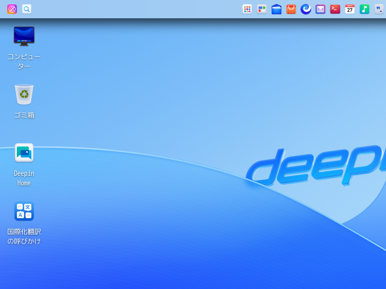Click the 国際化翻訳の呼びかけ label text

[24, 236]
